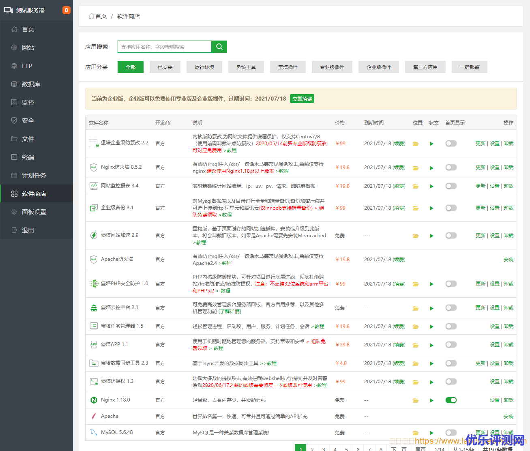Click 续费 link for 网站监控报表 expiry

(399, 186)
